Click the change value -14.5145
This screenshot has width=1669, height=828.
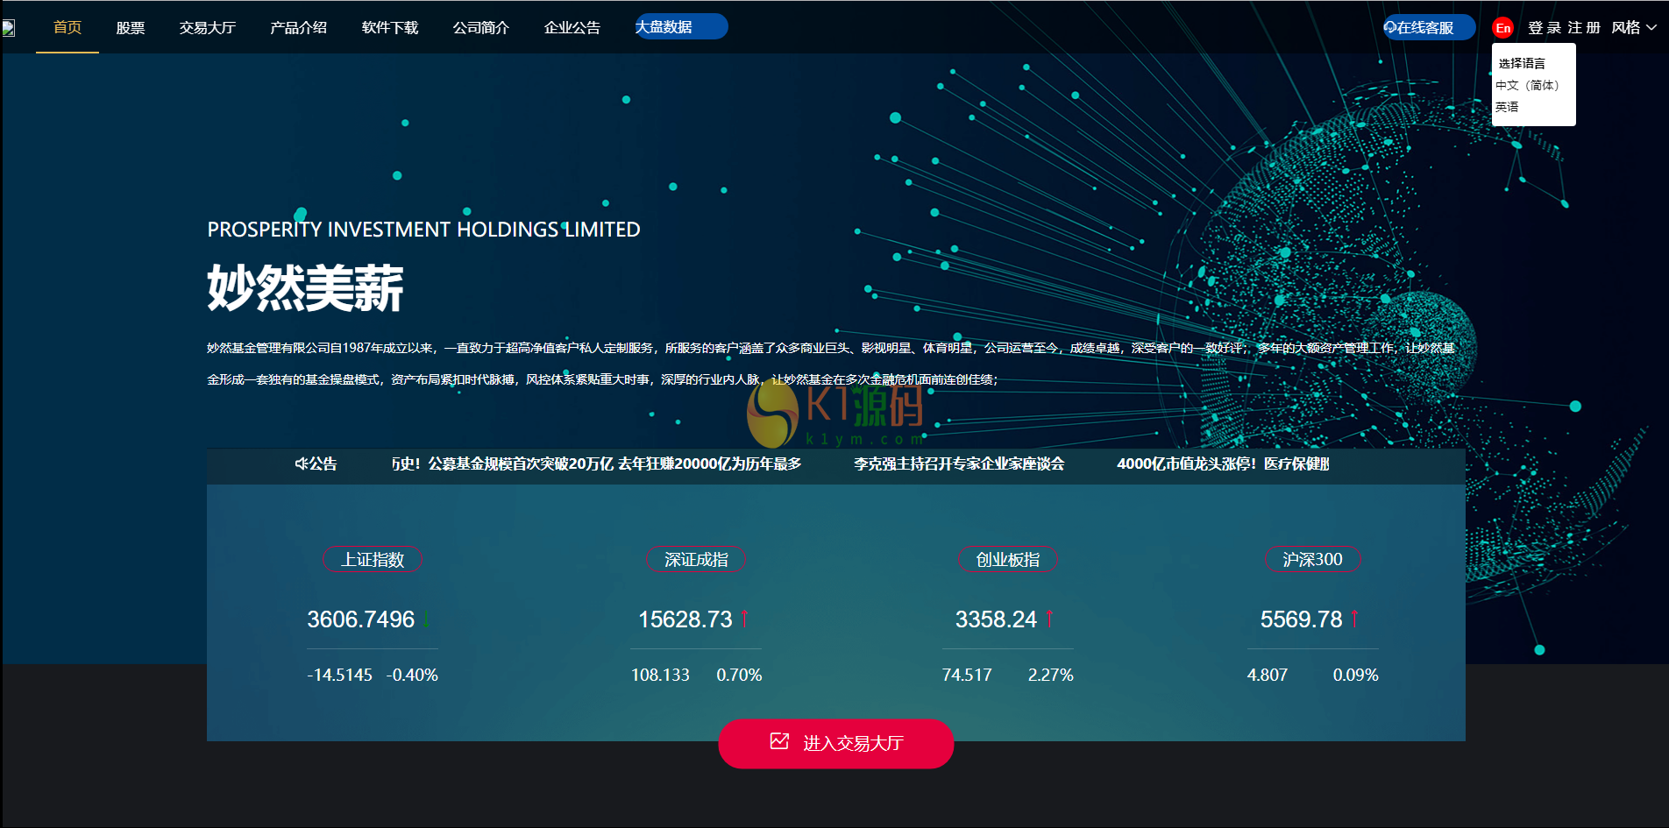339,675
